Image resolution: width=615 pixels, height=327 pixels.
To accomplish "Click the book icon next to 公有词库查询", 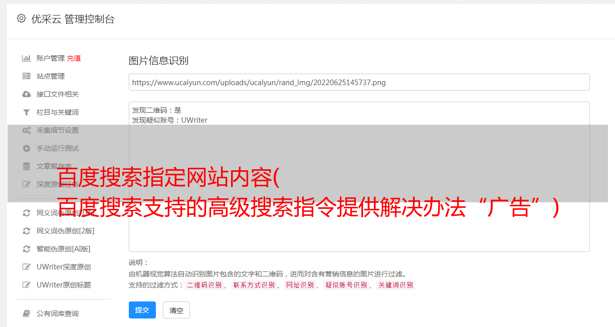I will click(x=27, y=313).
